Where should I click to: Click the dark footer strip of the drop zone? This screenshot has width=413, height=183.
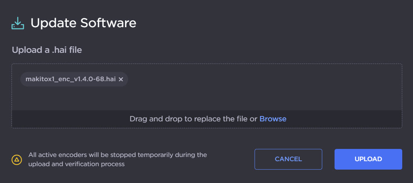click(x=346, y=119)
